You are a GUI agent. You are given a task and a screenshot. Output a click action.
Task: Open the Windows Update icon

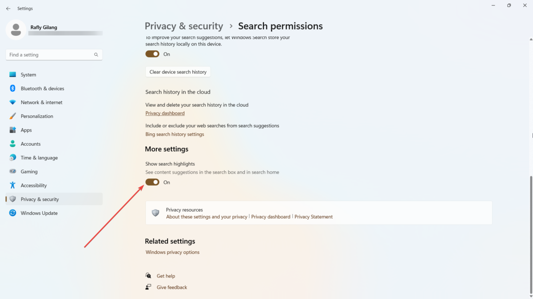(x=13, y=213)
